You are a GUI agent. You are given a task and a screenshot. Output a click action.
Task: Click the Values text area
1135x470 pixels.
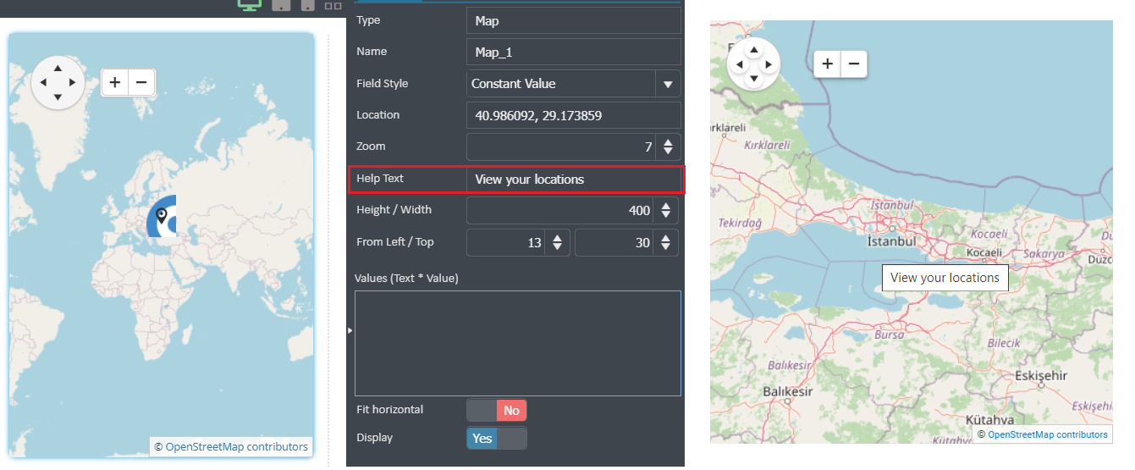(518, 343)
